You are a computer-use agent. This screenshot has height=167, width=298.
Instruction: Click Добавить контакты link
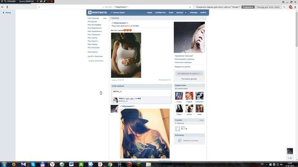click(190, 141)
